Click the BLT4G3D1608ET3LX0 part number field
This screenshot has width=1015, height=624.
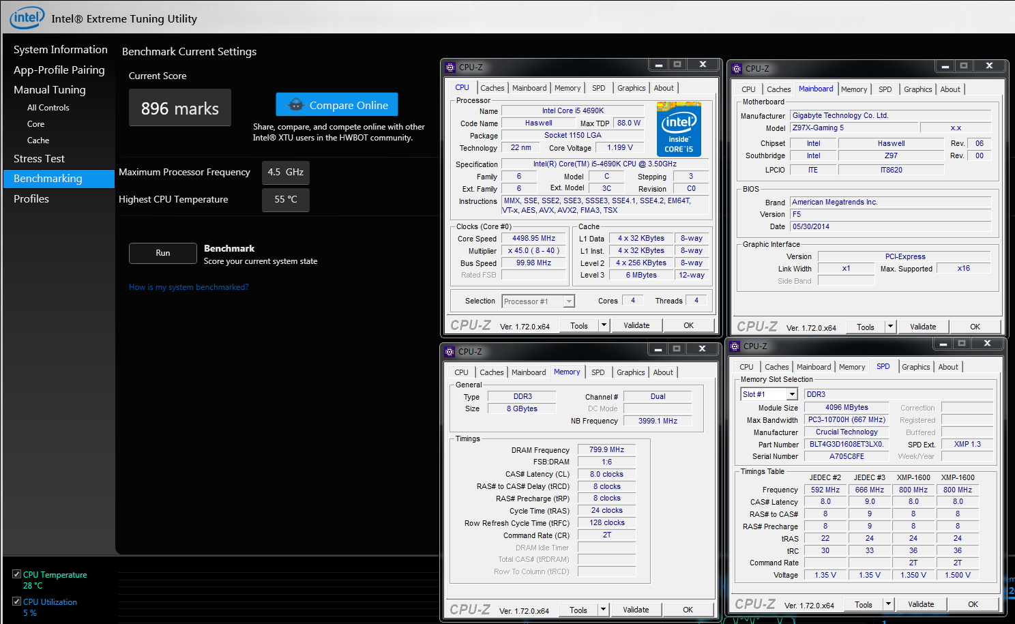point(847,444)
